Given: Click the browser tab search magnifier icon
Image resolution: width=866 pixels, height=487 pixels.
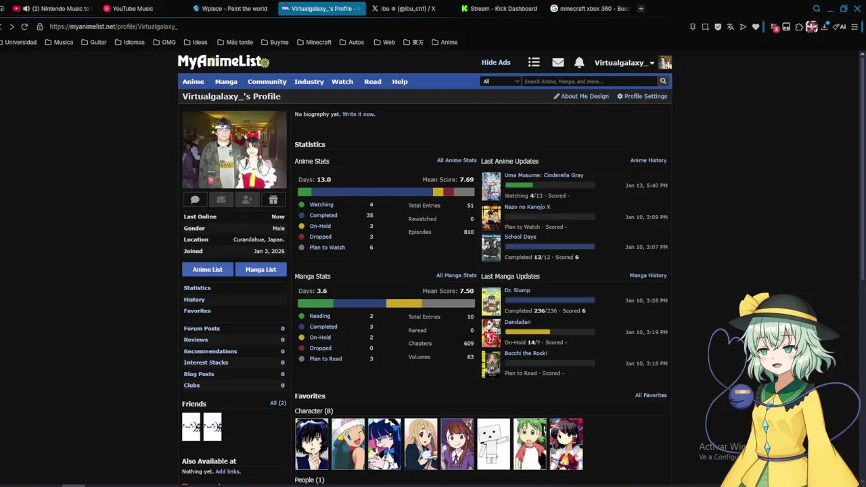Looking at the screenshot, I should point(817,9).
